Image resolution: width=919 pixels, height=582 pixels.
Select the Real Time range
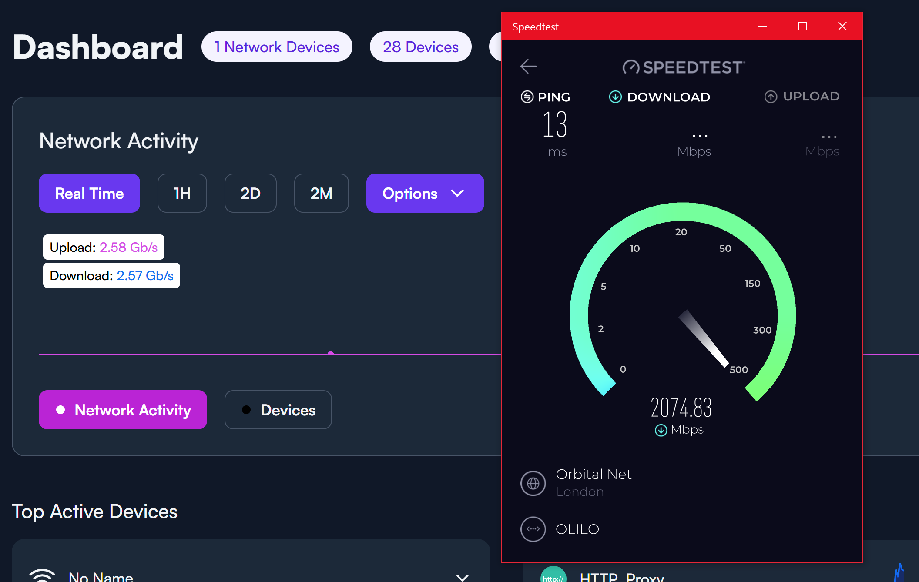coord(89,193)
